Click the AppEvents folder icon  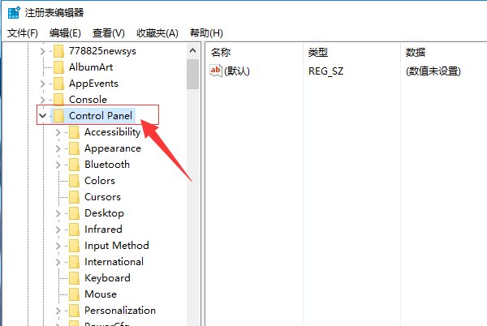pos(58,84)
